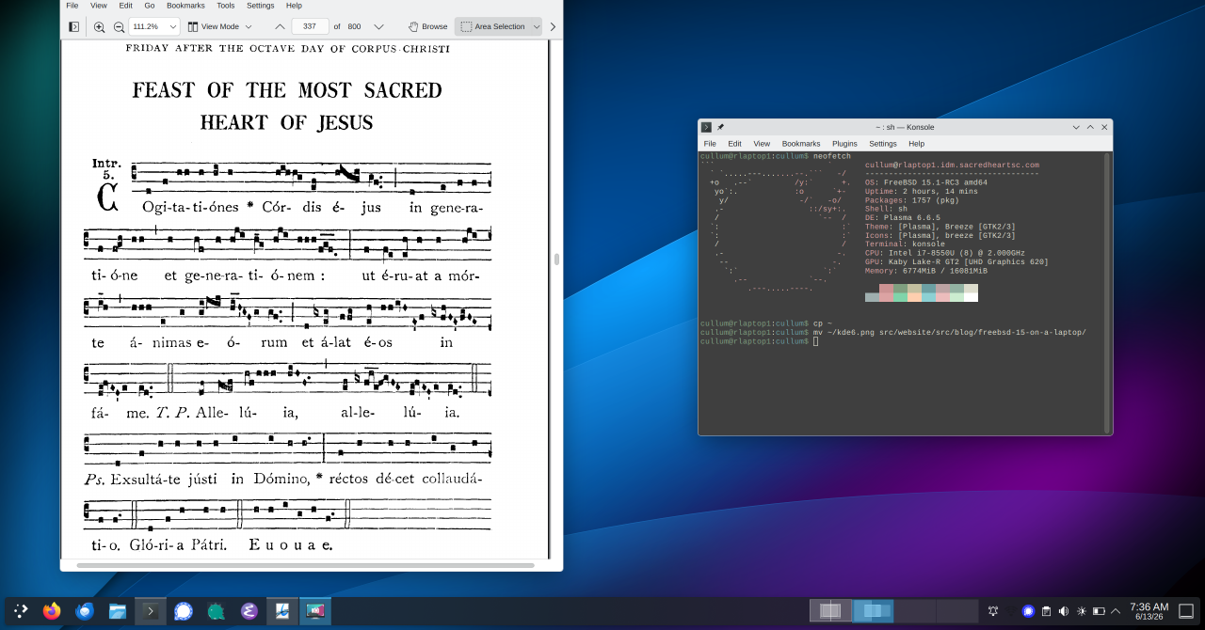The width and height of the screenshot is (1205, 630).
Task: Open the Emacs icon in taskbar
Action: pyautogui.click(x=249, y=611)
